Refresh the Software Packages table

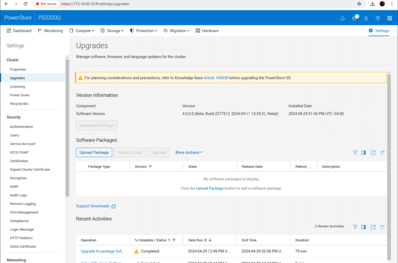382,152
